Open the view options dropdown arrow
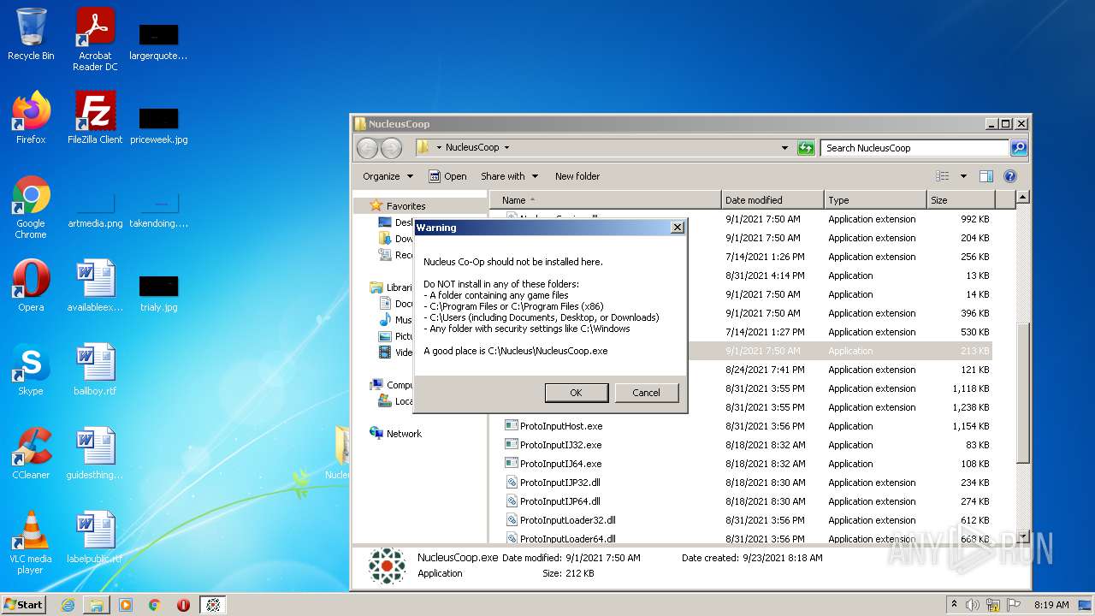1095x616 pixels. point(963,176)
